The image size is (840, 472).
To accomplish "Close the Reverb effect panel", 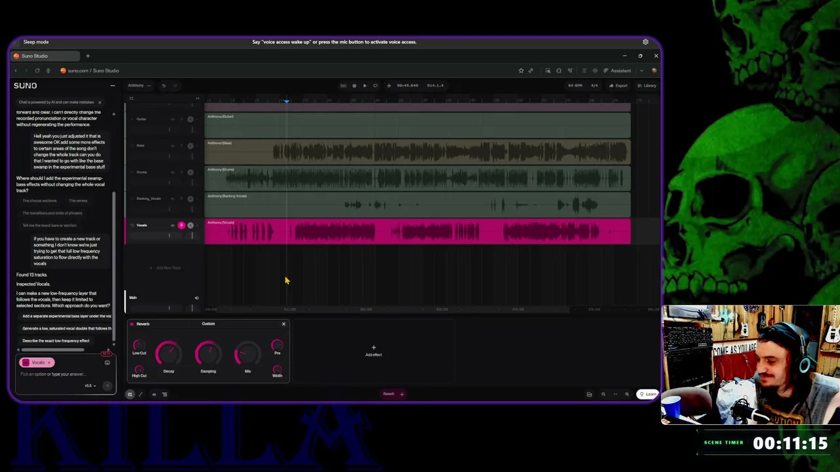I will [x=283, y=324].
